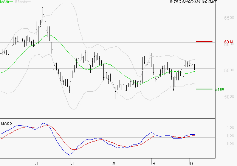Viewport: 237px width, 166px height.
Task: Click the 150 MACD axis label
Action: point(230,128)
